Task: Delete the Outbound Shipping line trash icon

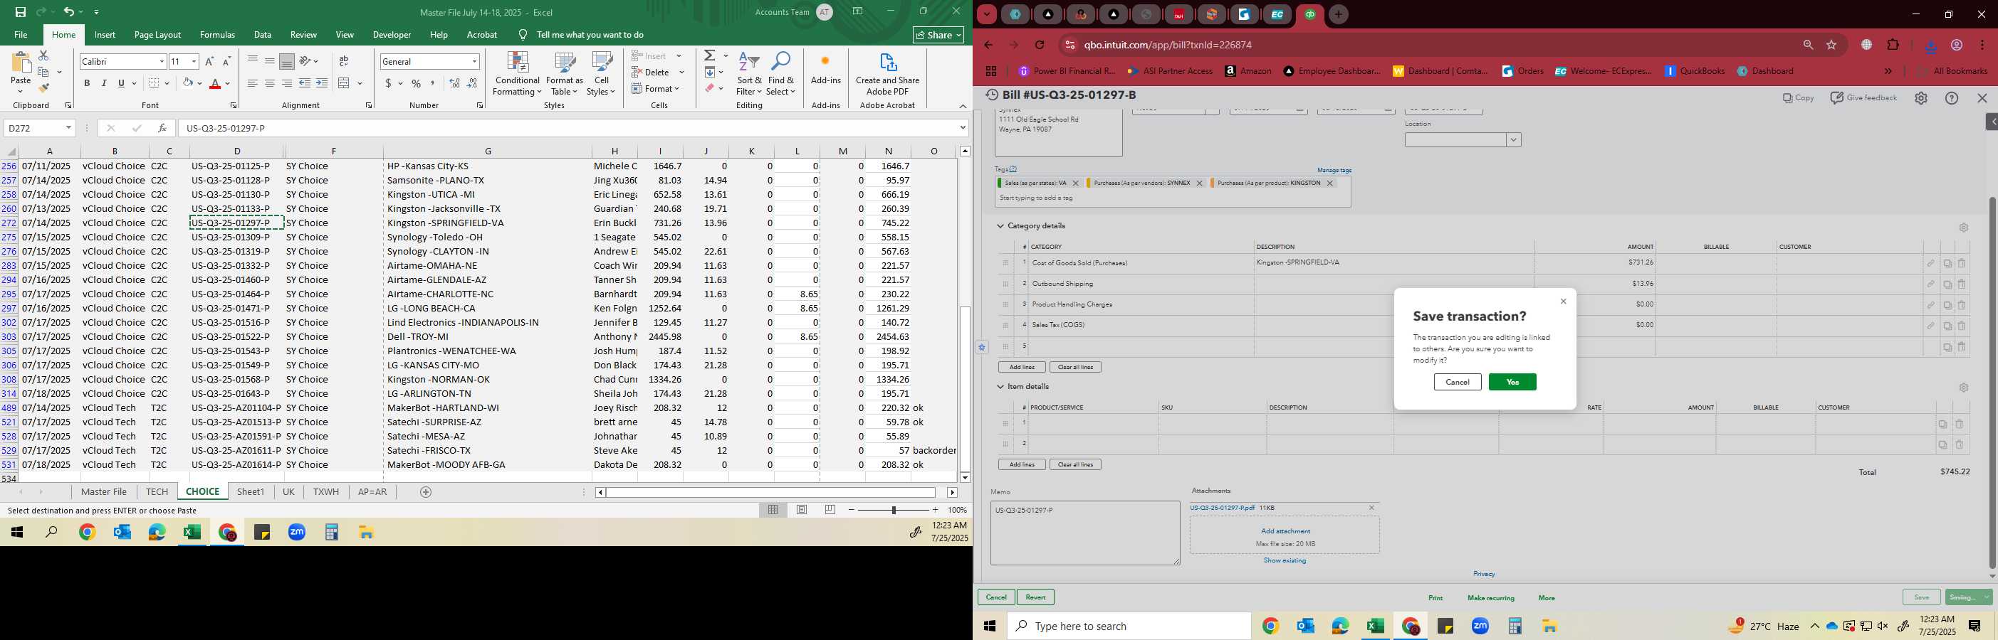Action: tap(1962, 284)
